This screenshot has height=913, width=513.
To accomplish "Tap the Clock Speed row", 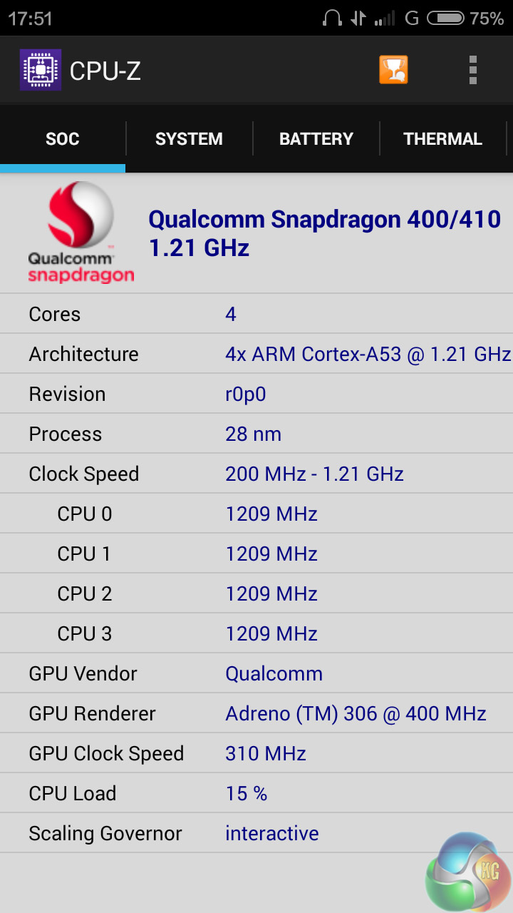I will pyautogui.click(x=256, y=474).
